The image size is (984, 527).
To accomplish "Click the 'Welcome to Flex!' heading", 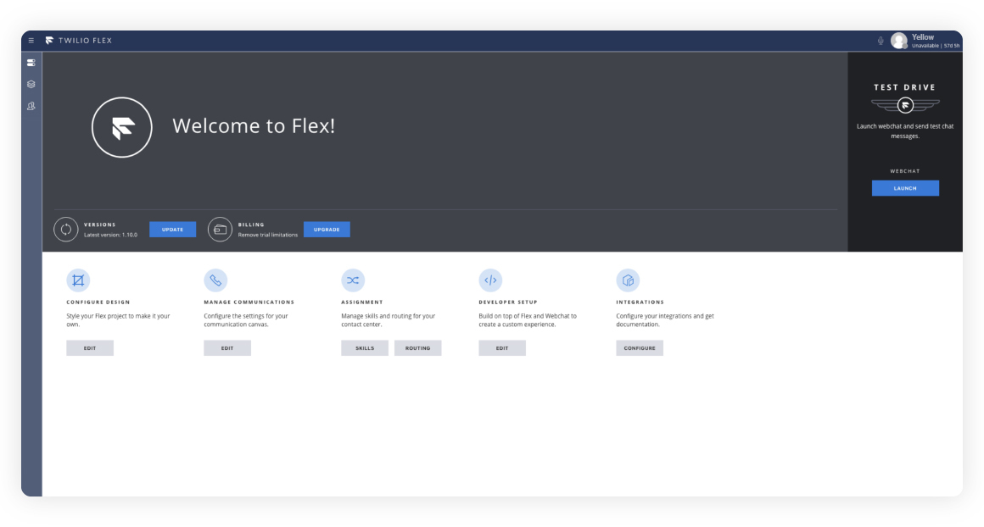I will pos(254,126).
